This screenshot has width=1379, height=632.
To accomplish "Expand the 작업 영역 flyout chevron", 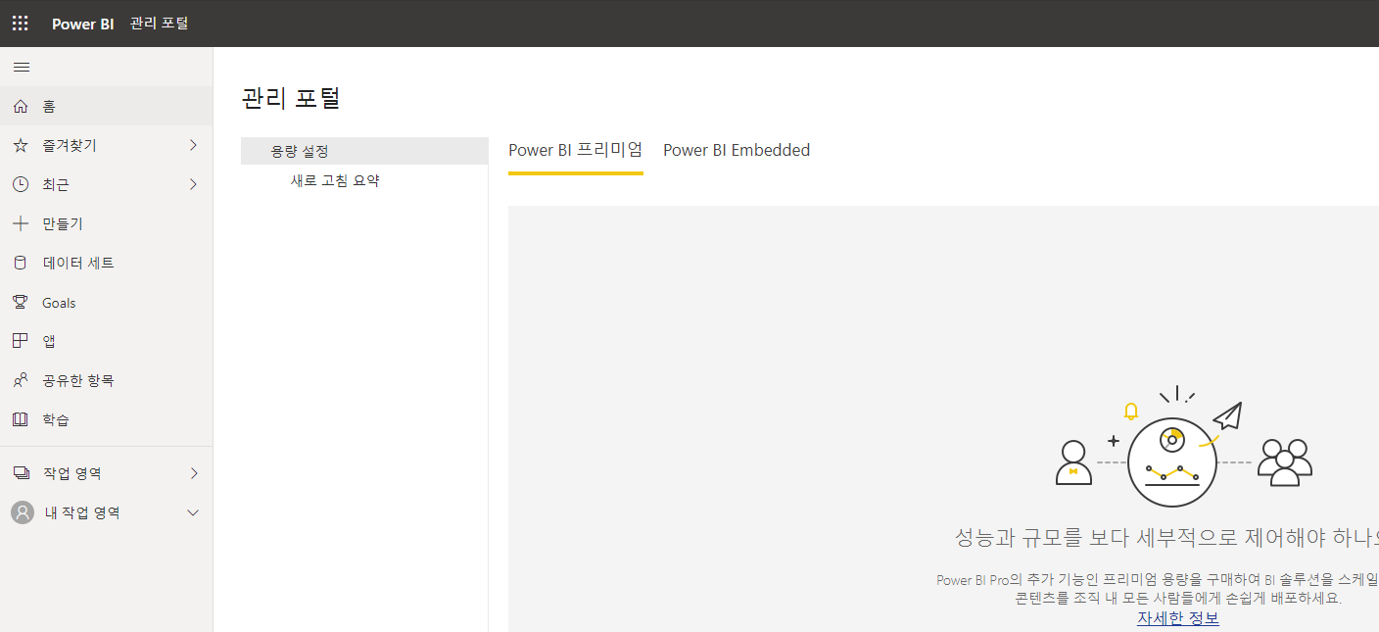I will (x=193, y=473).
